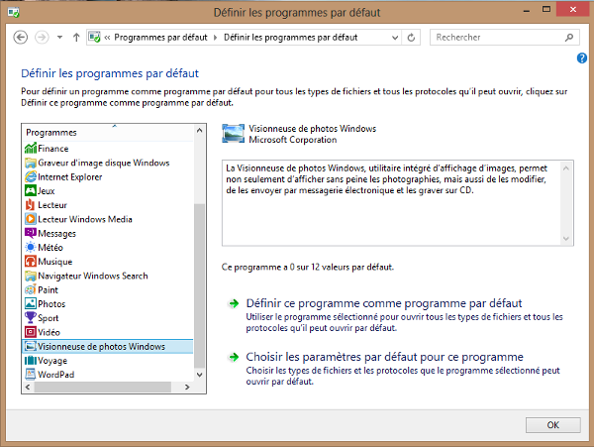
Task: Click the description box scroll up arrow
Action: pyautogui.click(x=566, y=168)
